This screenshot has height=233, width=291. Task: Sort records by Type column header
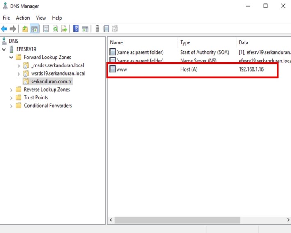tap(186, 42)
